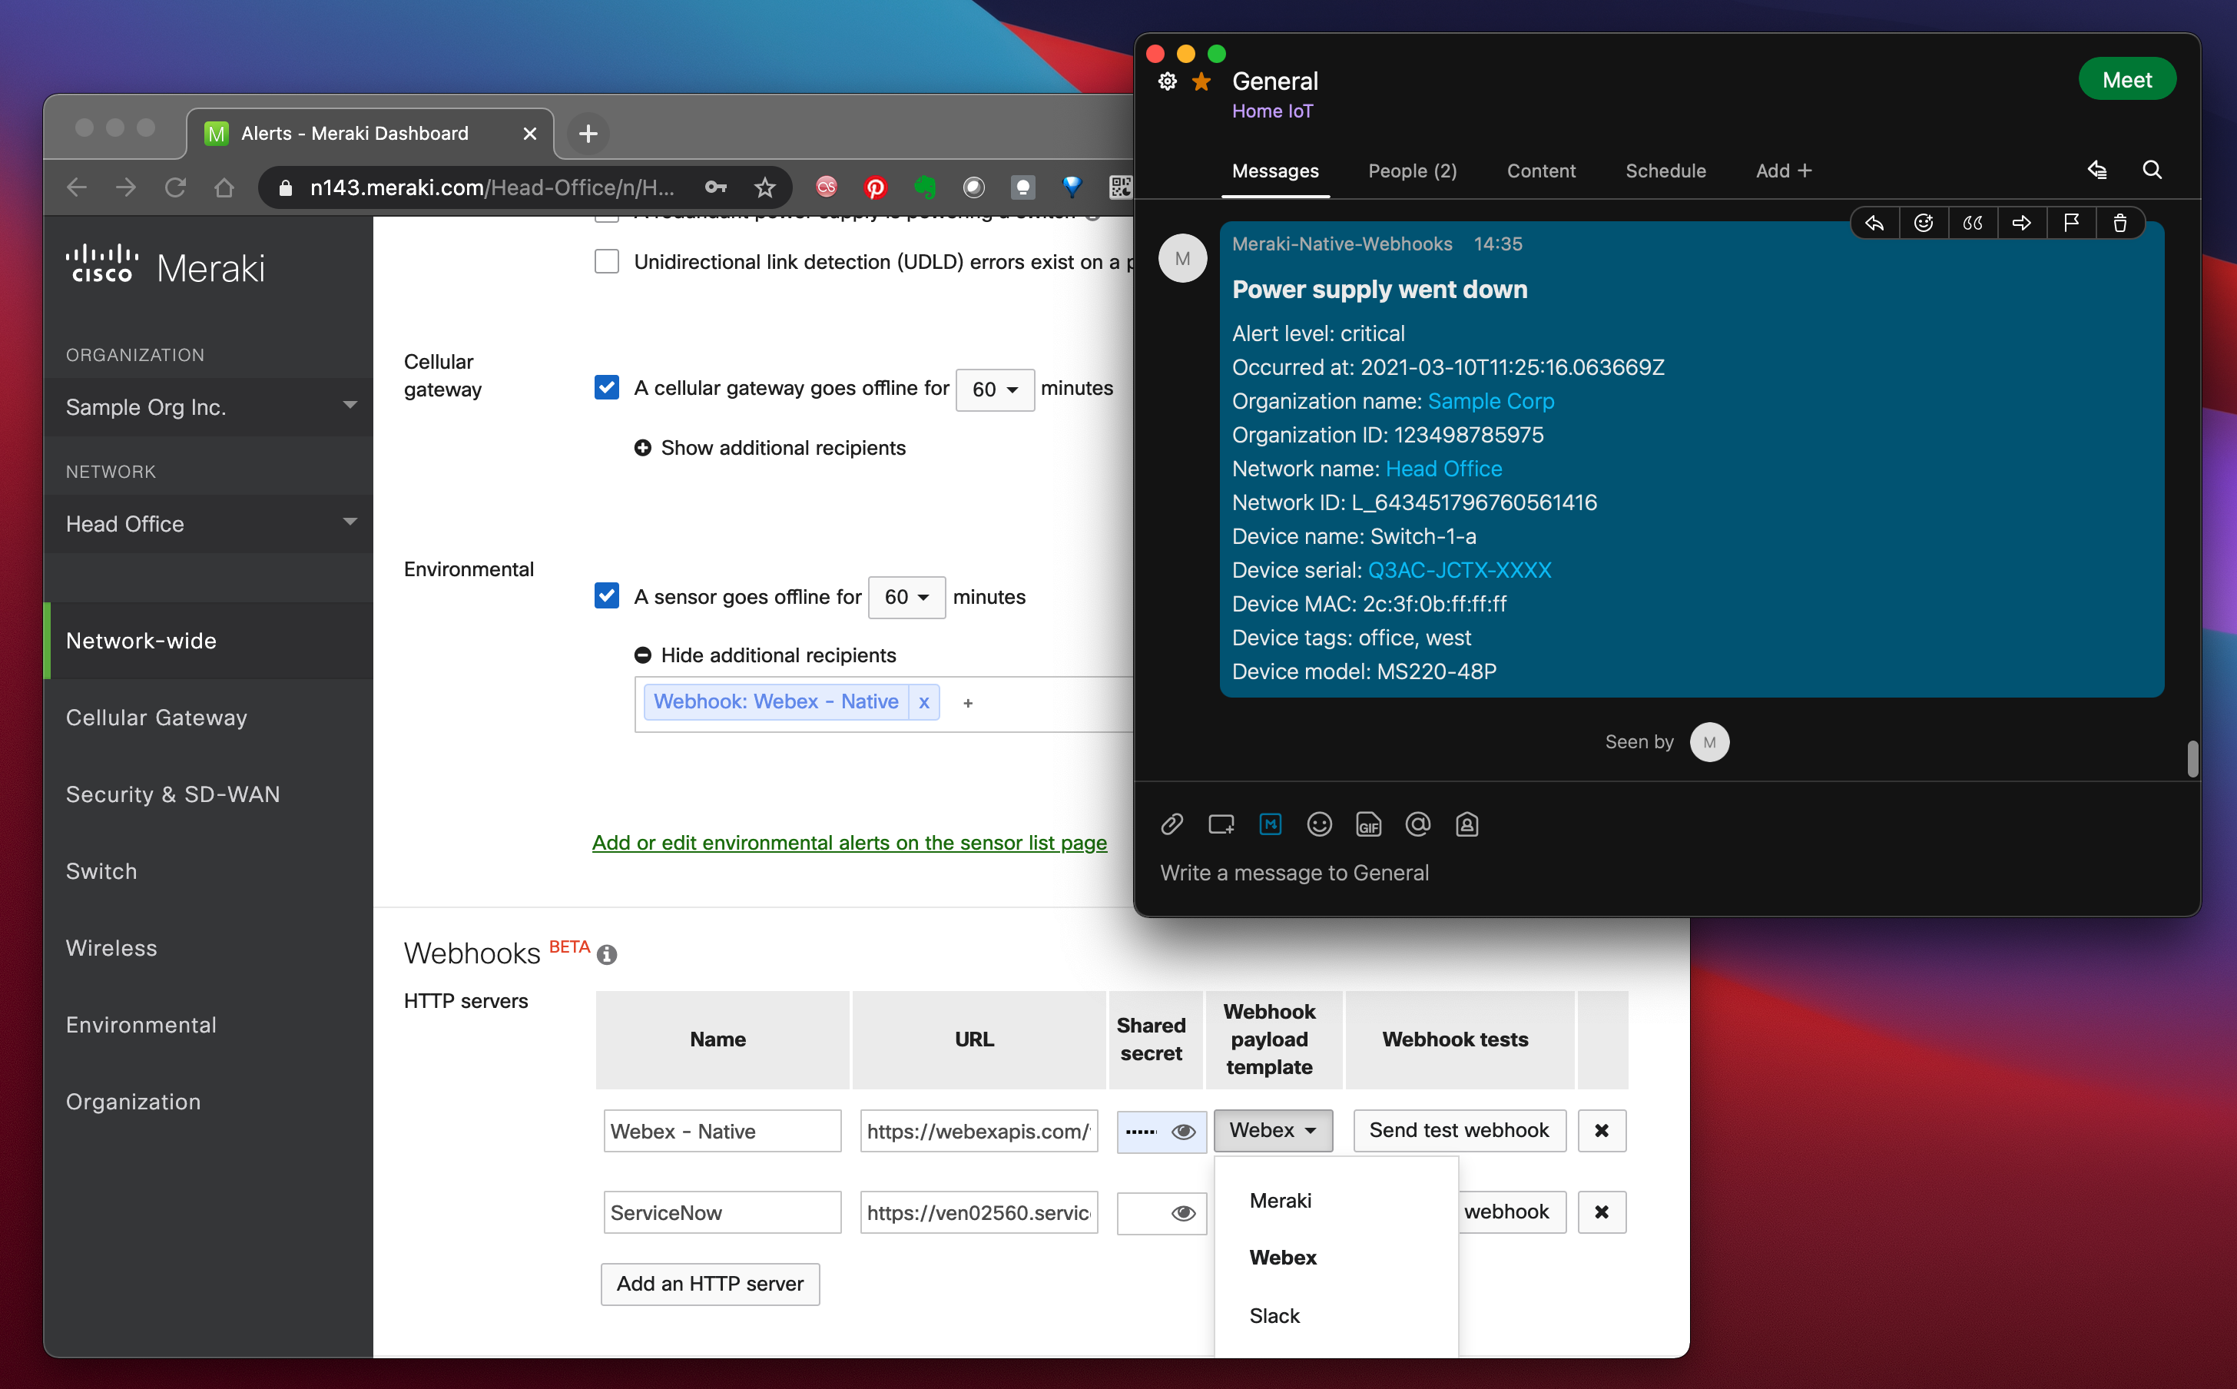This screenshot has width=2237, height=1389.
Task: Click the browser home icon
Action: point(224,187)
